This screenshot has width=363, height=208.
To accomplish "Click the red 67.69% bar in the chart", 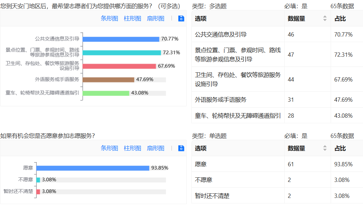I will click(119, 66).
